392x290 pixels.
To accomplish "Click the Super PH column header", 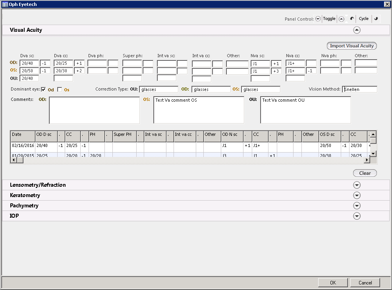I will [x=124, y=136].
